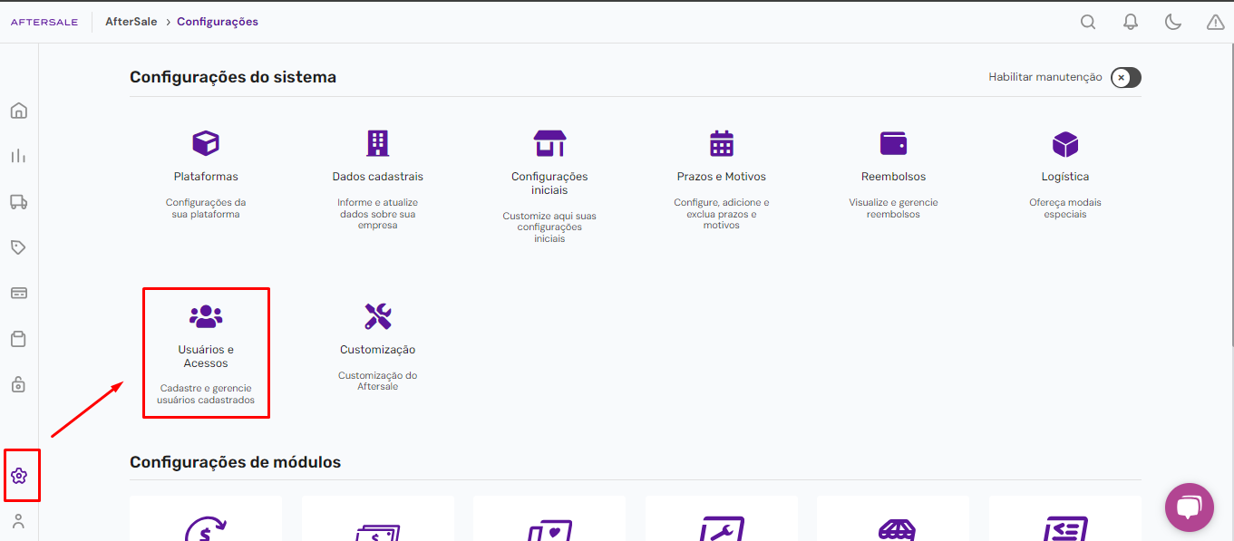Open the notifications bell
This screenshot has width=1234, height=541.
(1131, 22)
